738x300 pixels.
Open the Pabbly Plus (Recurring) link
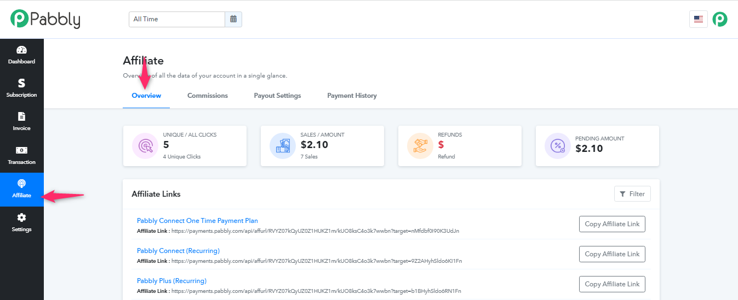[x=171, y=281]
